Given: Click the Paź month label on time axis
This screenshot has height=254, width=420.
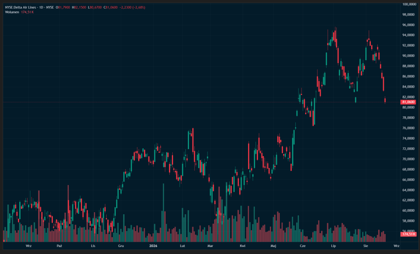Looking at the screenshot, I should click(x=59, y=246).
